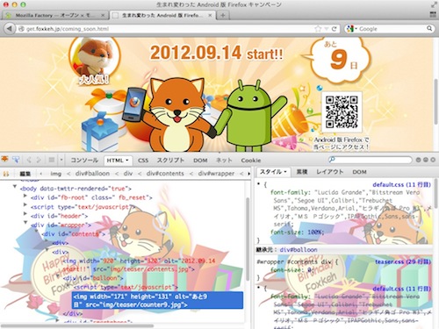Collapse the div id="wrapper" node
Viewport: 439px width, 329px height.
point(25,223)
